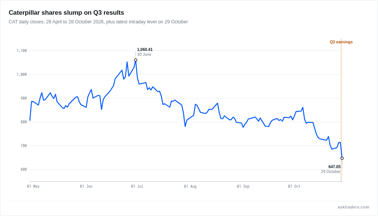This screenshot has height=216, width=378.
Task: Click the CAT daily closes subtitle text
Action: point(98,22)
